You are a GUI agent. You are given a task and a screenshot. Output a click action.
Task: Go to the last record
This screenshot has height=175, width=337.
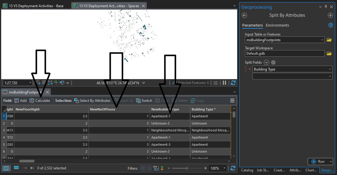point(32,168)
